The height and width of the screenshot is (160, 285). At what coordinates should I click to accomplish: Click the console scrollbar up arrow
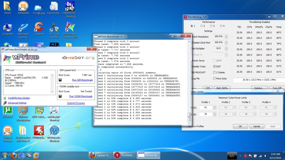click(x=189, y=42)
